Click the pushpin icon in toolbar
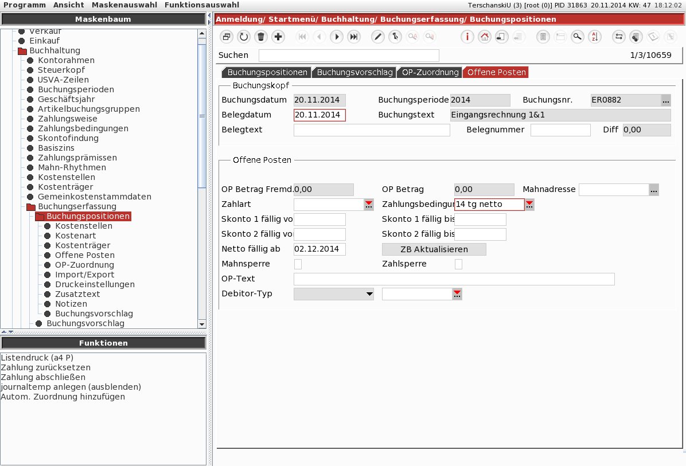Image resolution: width=686 pixels, height=466 pixels. click(x=395, y=37)
